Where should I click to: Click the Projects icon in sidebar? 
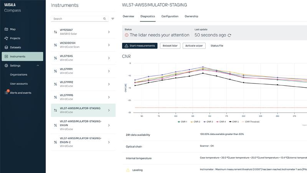coord(6,38)
